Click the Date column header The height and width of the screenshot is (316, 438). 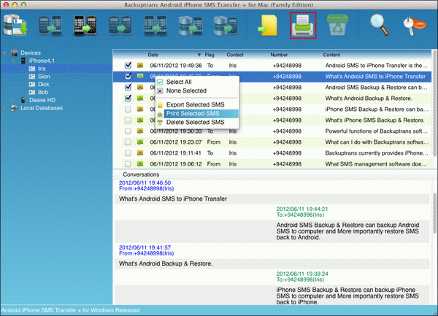click(x=153, y=55)
